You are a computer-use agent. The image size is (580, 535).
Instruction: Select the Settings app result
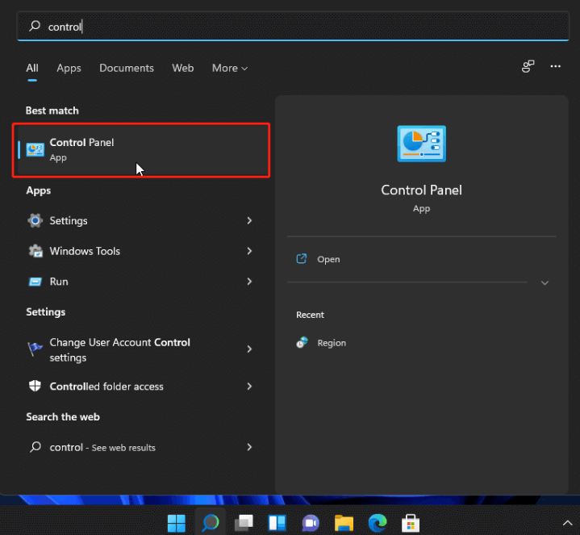pyautogui.click(x=141, y=220)
